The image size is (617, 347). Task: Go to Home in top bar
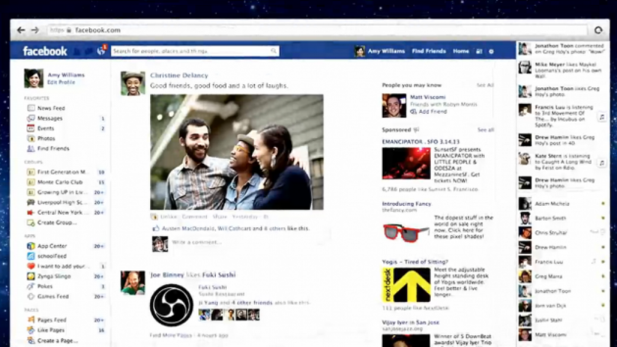[461, 51]
